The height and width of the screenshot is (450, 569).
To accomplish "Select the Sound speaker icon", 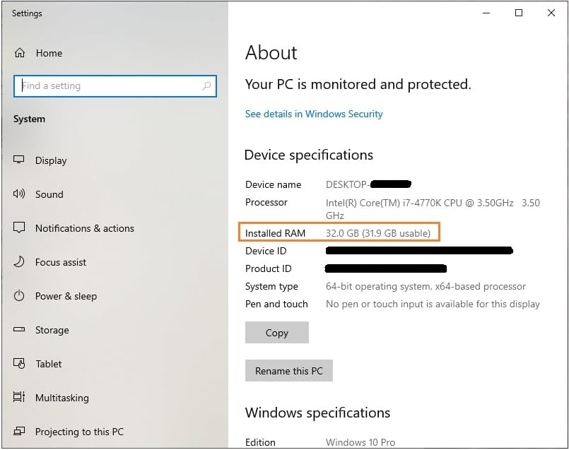I will (19, 194).
